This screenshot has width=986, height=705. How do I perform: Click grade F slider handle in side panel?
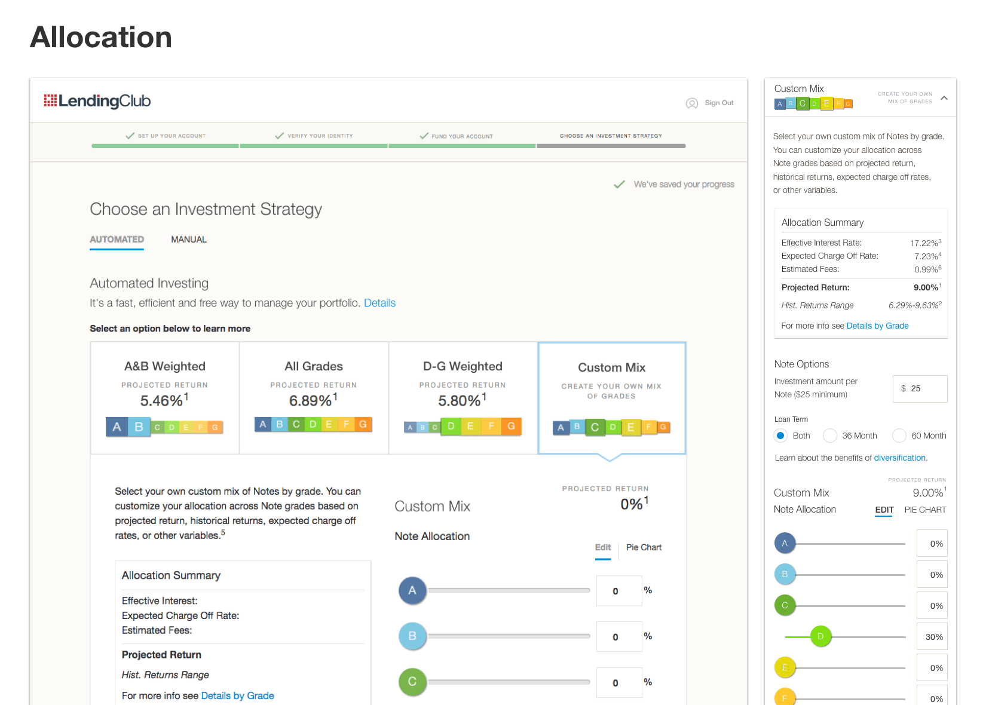click(x=785, y=697)
